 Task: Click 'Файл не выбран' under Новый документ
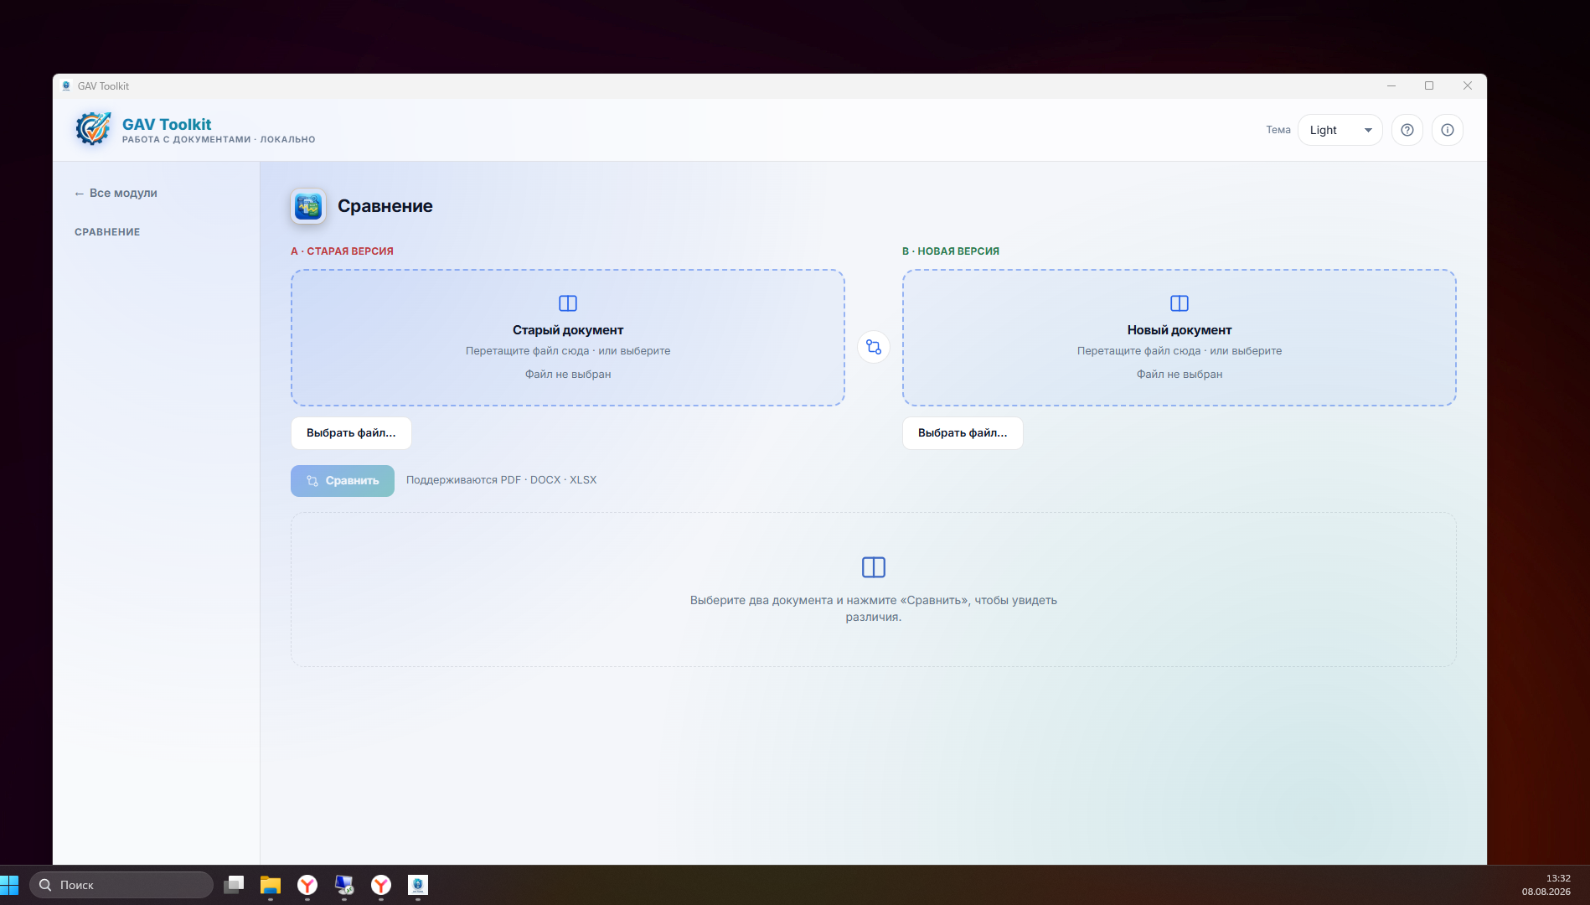tap(1180, 375)
